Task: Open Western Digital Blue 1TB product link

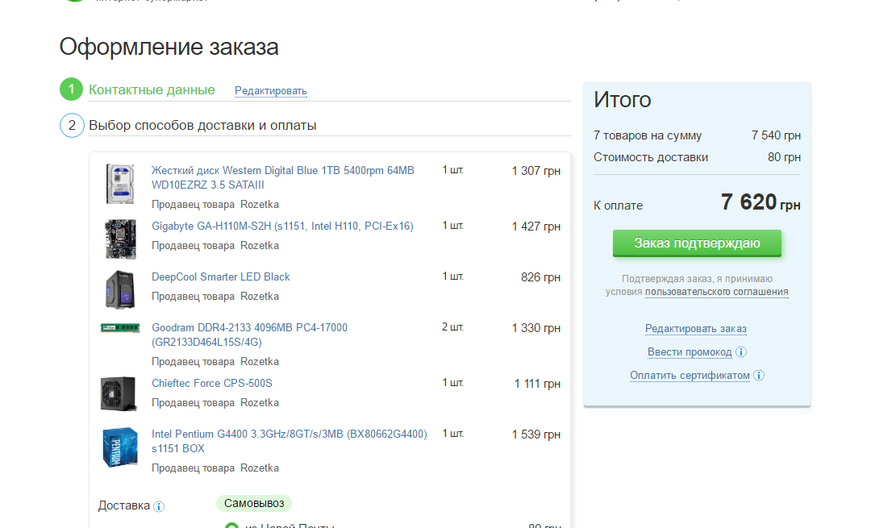Action: pyautogui.click(x=283, y=177)
